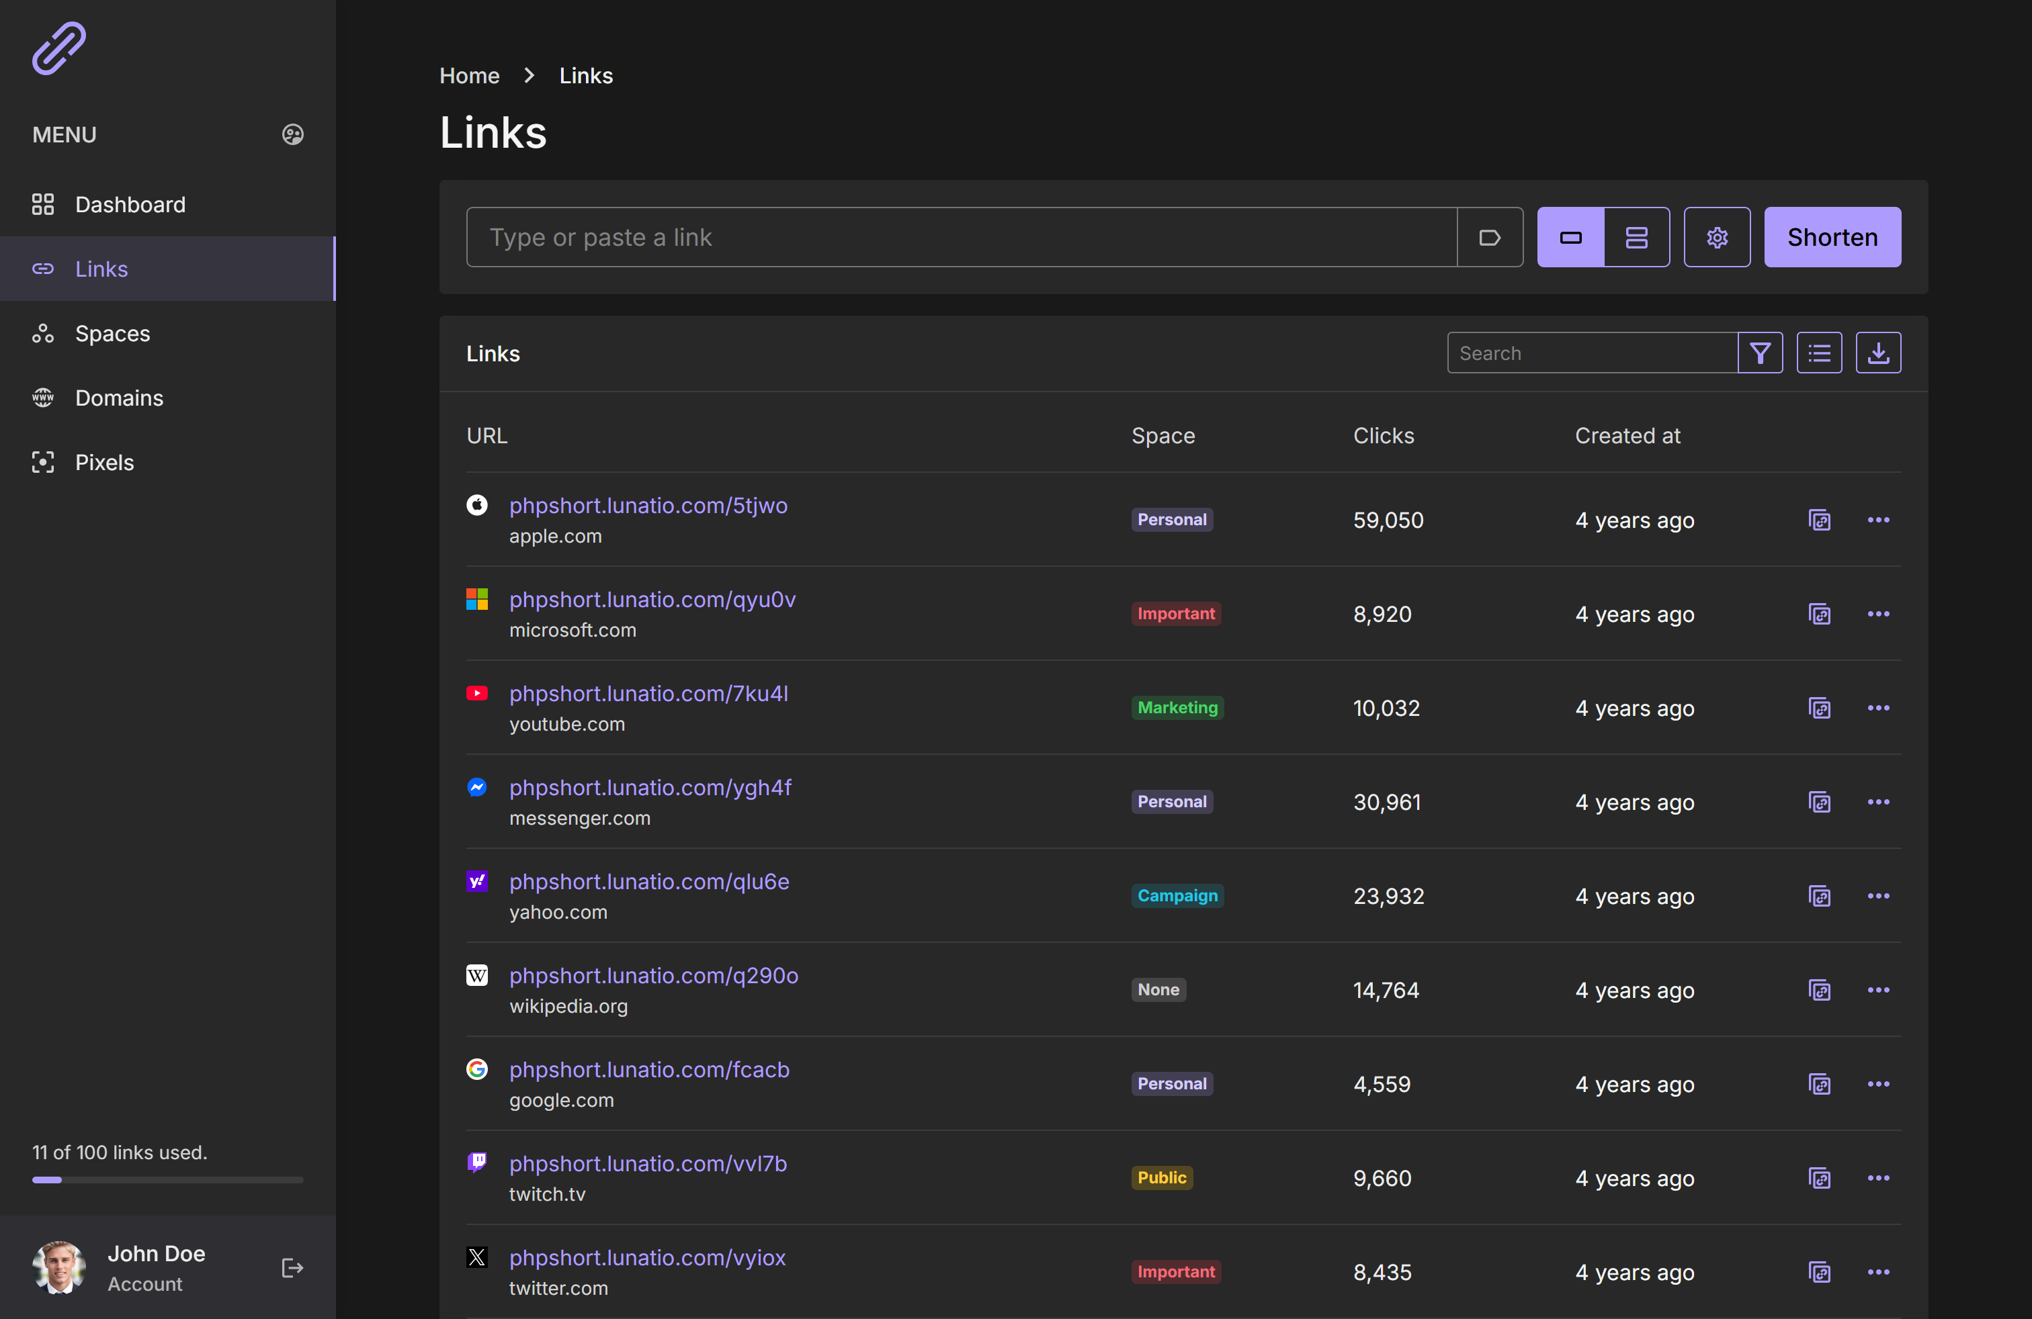Screen dimensions: 2032x1319
Task: Click the logout icon next to John Doe
Action: click(292, 1268)
